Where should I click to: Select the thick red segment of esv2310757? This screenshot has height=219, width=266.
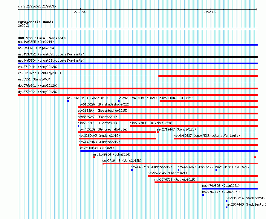pyautogui.click(x=208, y=76)
